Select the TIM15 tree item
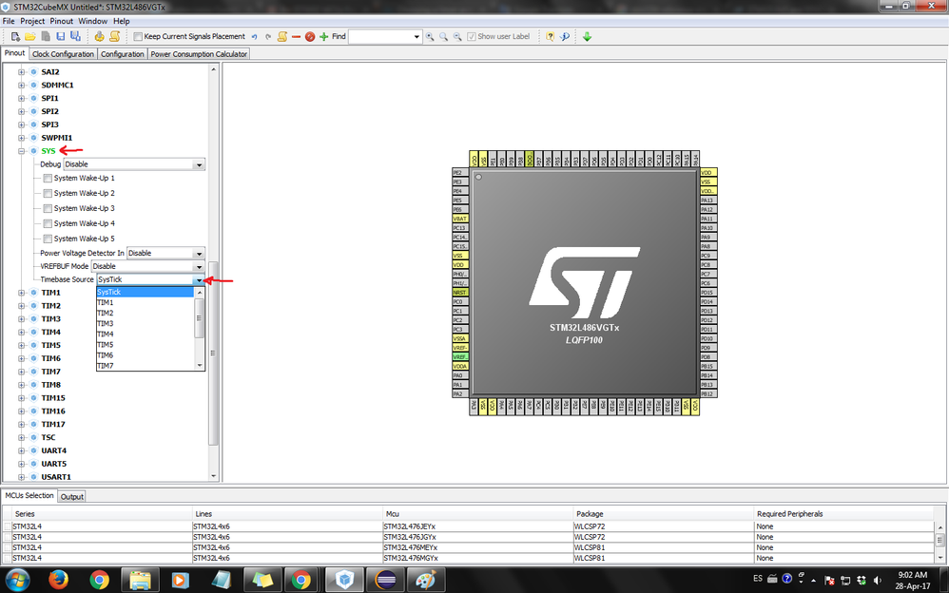Viewport: 949px width, 593px height. point(53,397)
